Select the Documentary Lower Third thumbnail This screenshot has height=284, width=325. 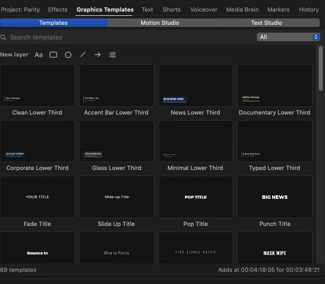pyautogui.click(x=275, y=86)
